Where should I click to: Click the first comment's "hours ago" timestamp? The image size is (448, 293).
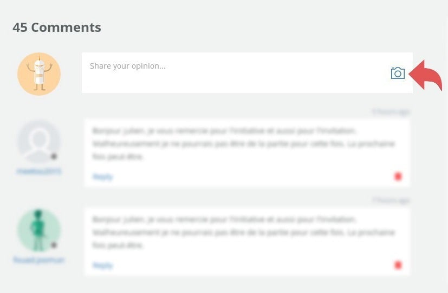pos(390,112)
